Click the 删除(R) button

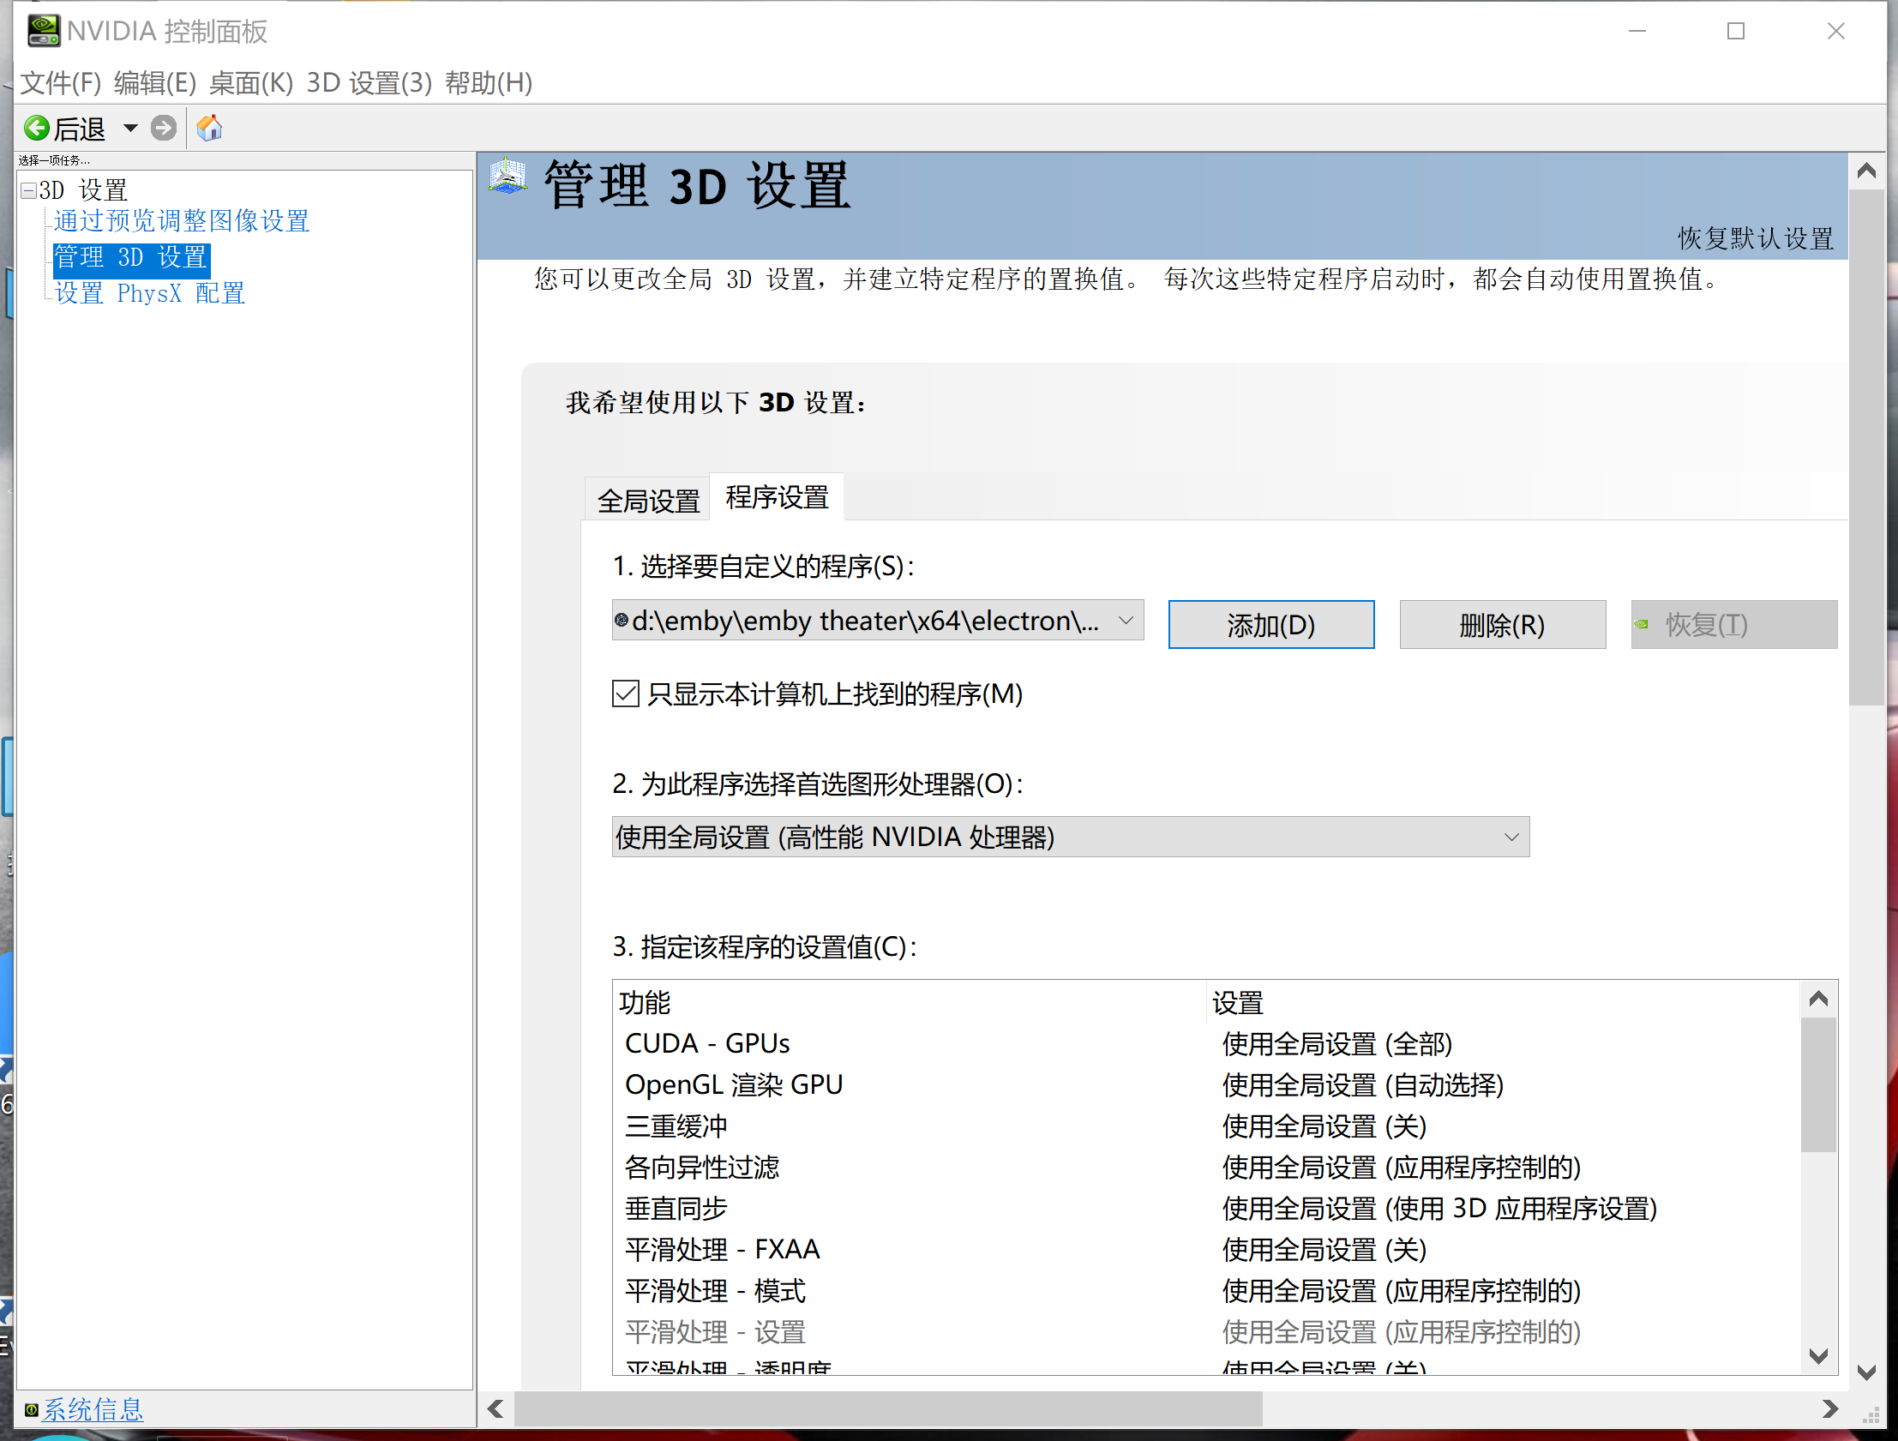[x=1503, y=625]
